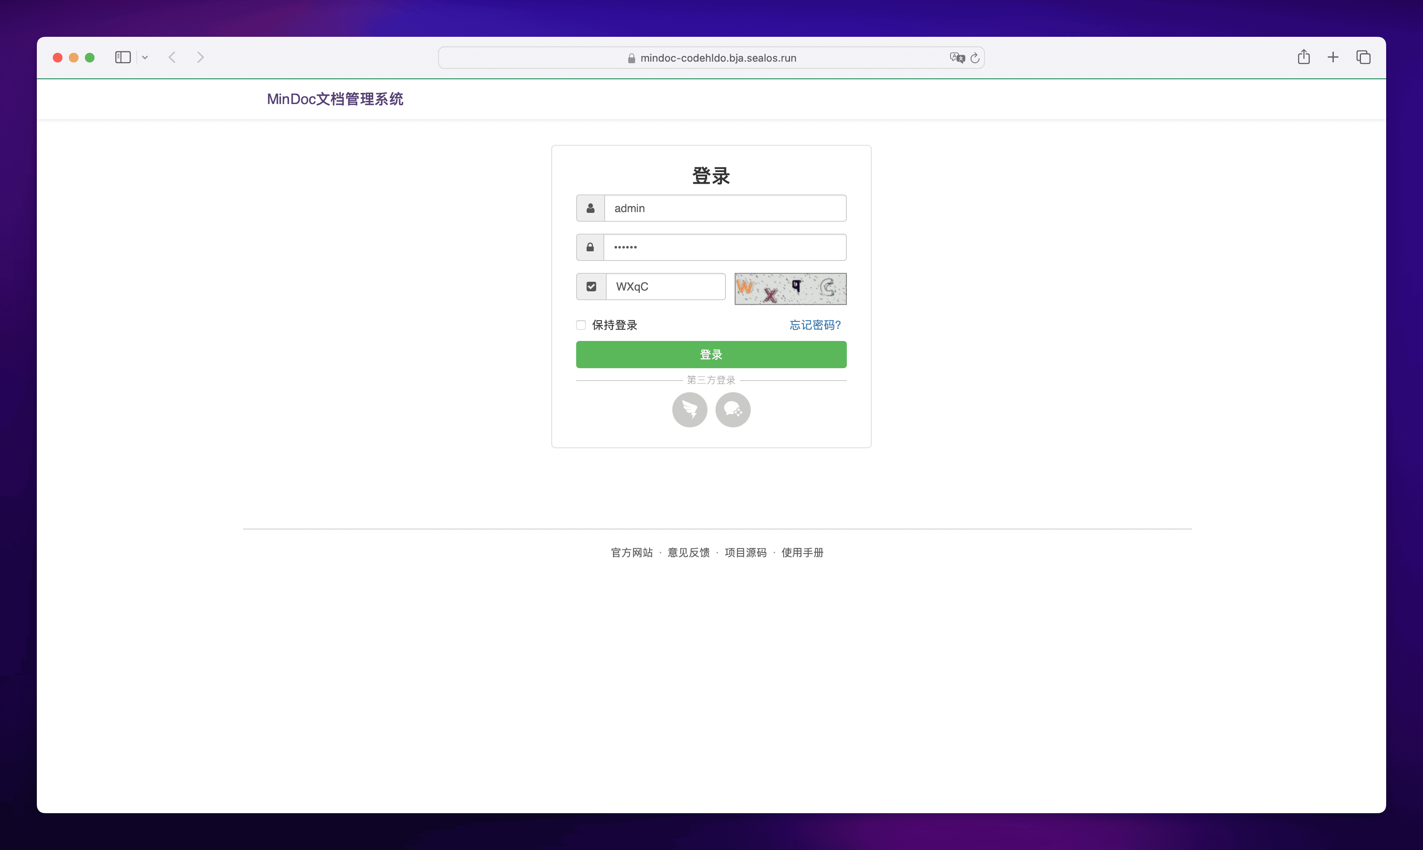1423x850 pixels.
Task: Click the Safari sidebar toggle icon
Action: click(x=123, y=57)
